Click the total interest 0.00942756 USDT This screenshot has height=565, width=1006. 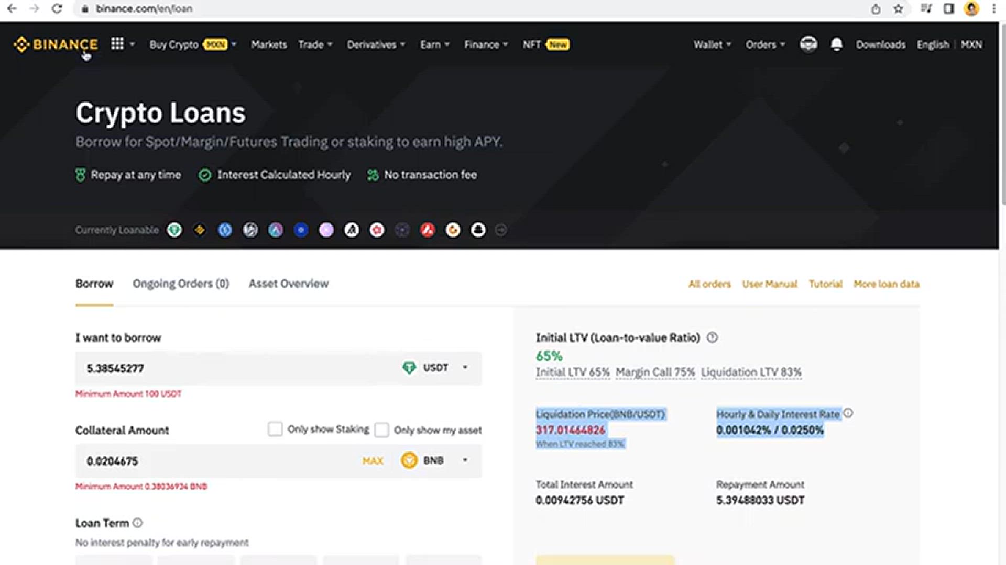point(579,500)
